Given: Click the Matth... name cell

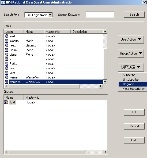Looking at the screenshot, I should (31, 41).
